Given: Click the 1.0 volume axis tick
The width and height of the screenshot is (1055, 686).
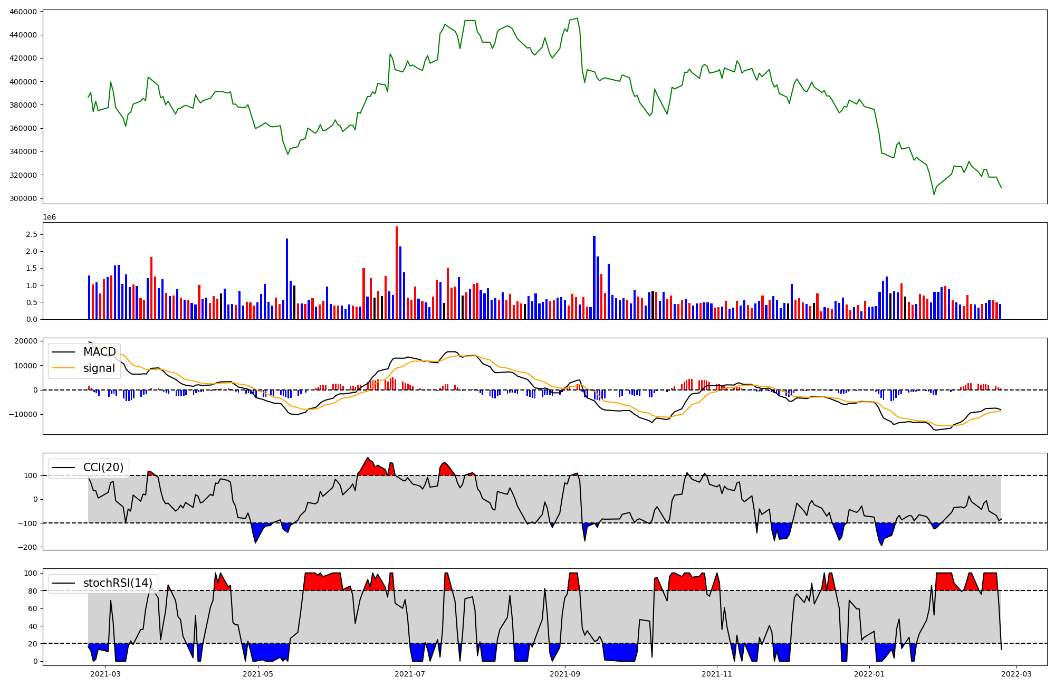Looking at the screenshot, I should pos(31,285).
